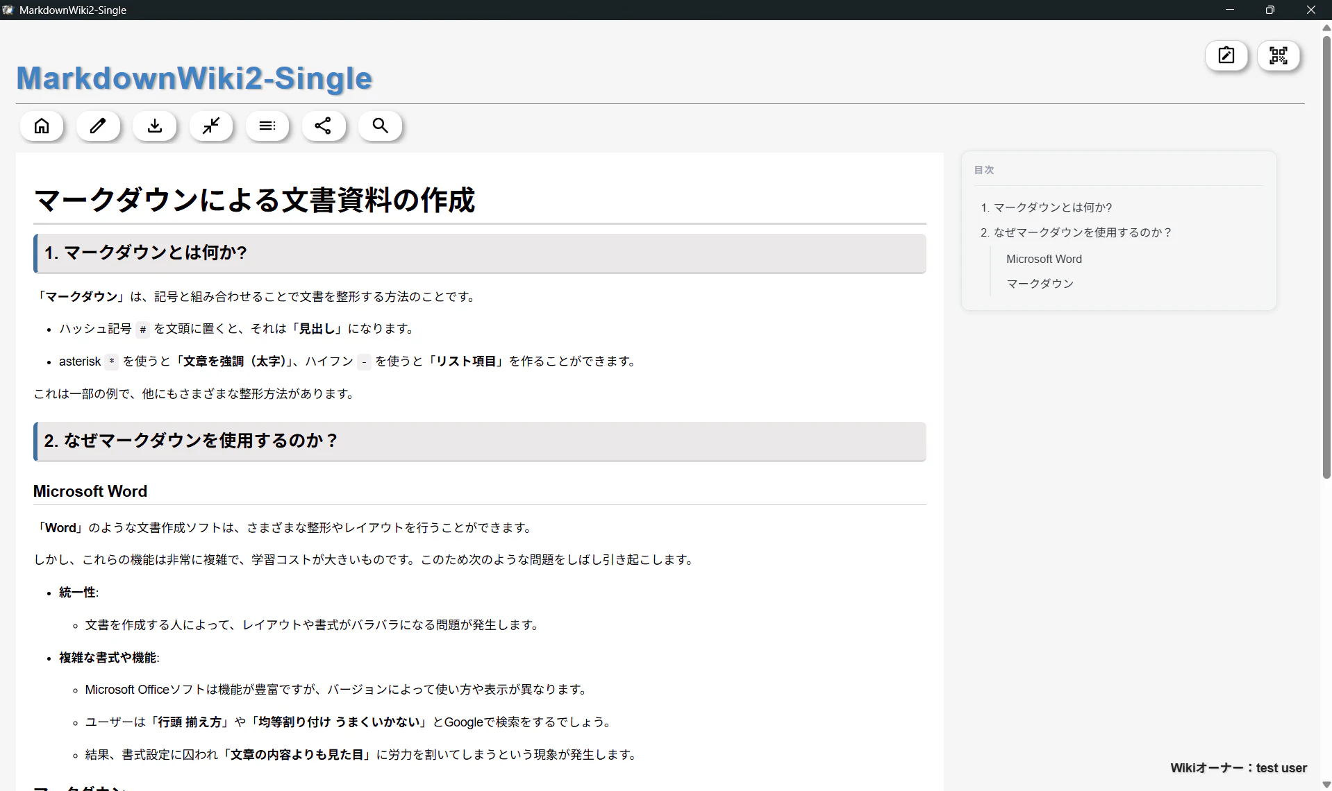This screenshot has width=1332, height=791.
Task: Click the scrollbar up arrow
Action: [x=1326, y=28]
